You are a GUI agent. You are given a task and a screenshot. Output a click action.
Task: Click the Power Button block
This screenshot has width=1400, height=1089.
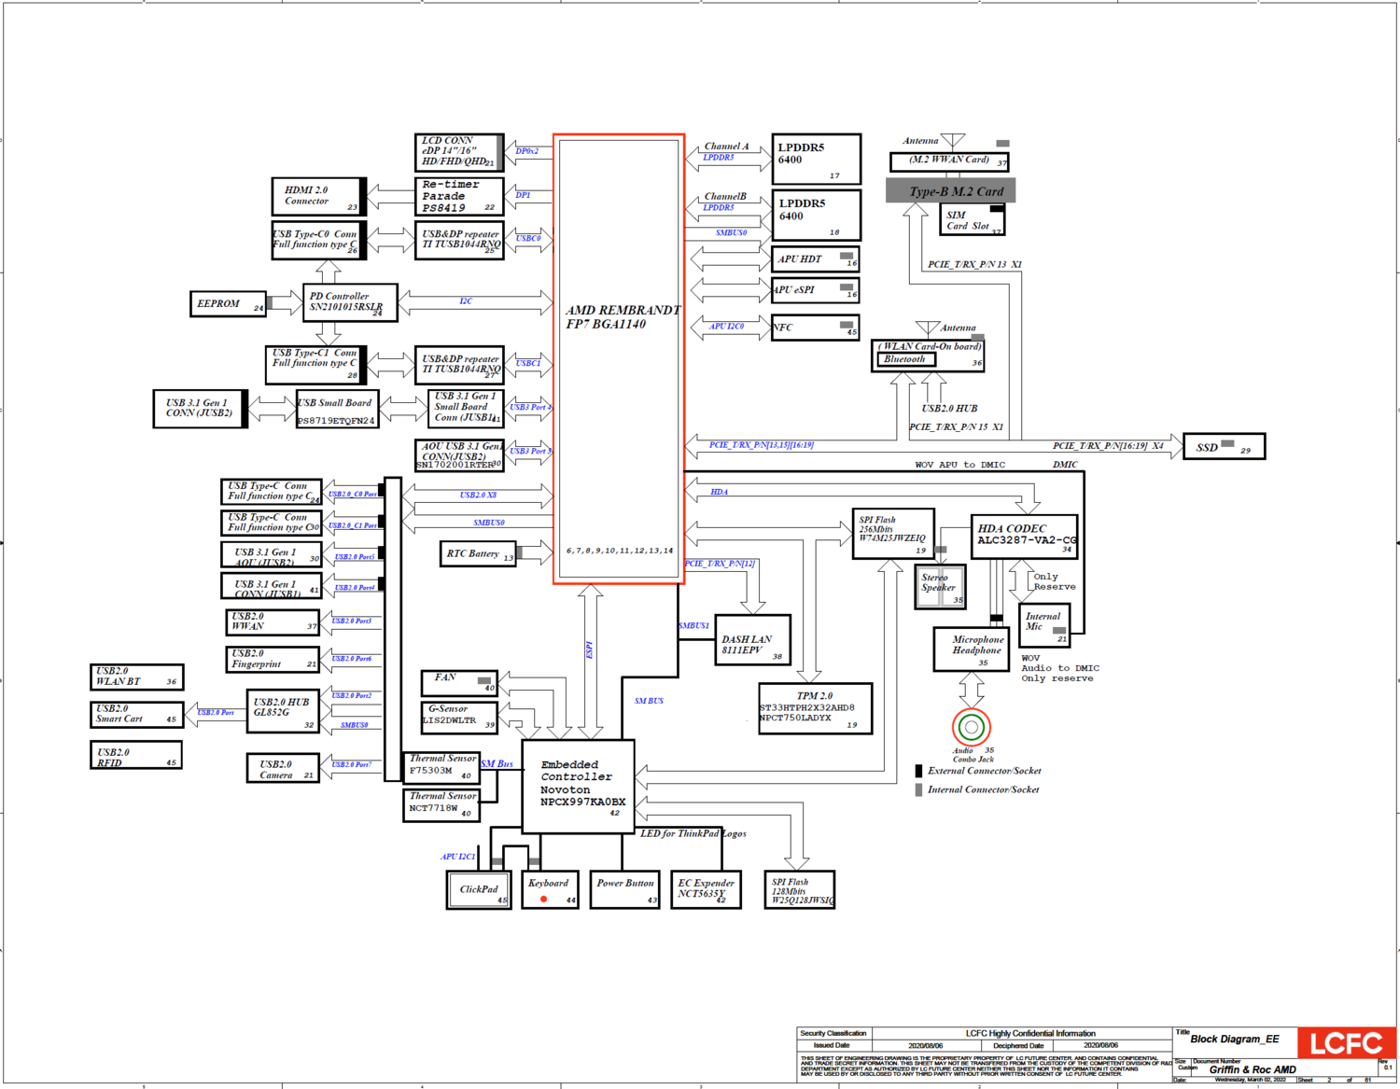[x=624, y=889]
